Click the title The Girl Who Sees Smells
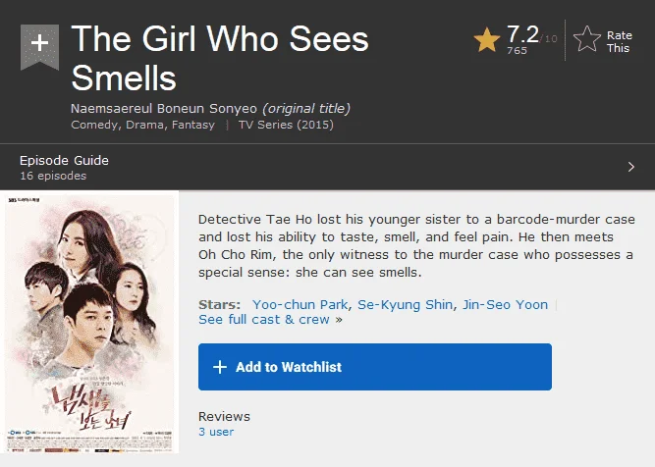 [x=220, y=58]
